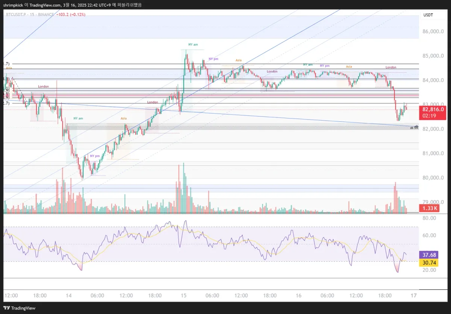
Task: Click the red 1.33 K volume label
Action: 428,208
